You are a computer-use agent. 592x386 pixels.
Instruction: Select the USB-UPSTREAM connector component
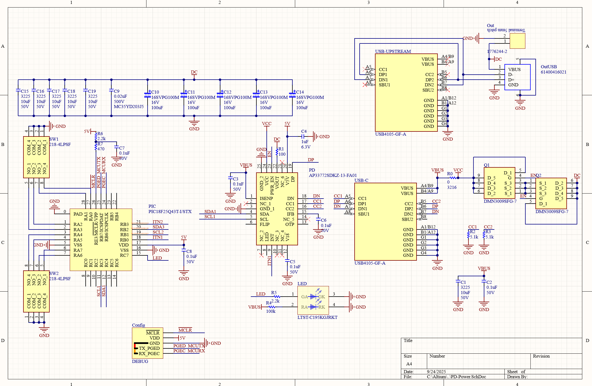[x=406, y=92]
